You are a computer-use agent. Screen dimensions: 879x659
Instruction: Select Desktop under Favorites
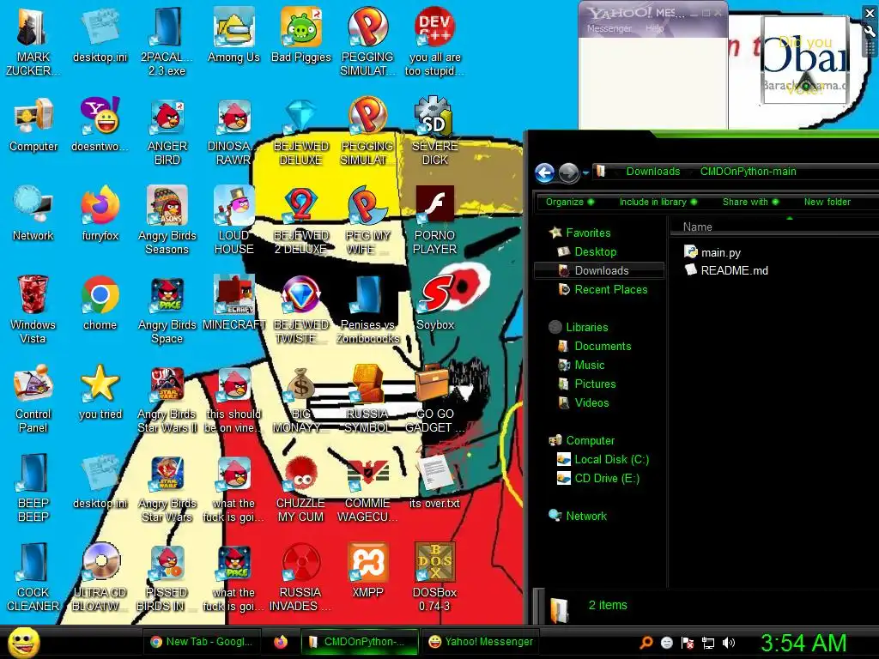point(587,251)
